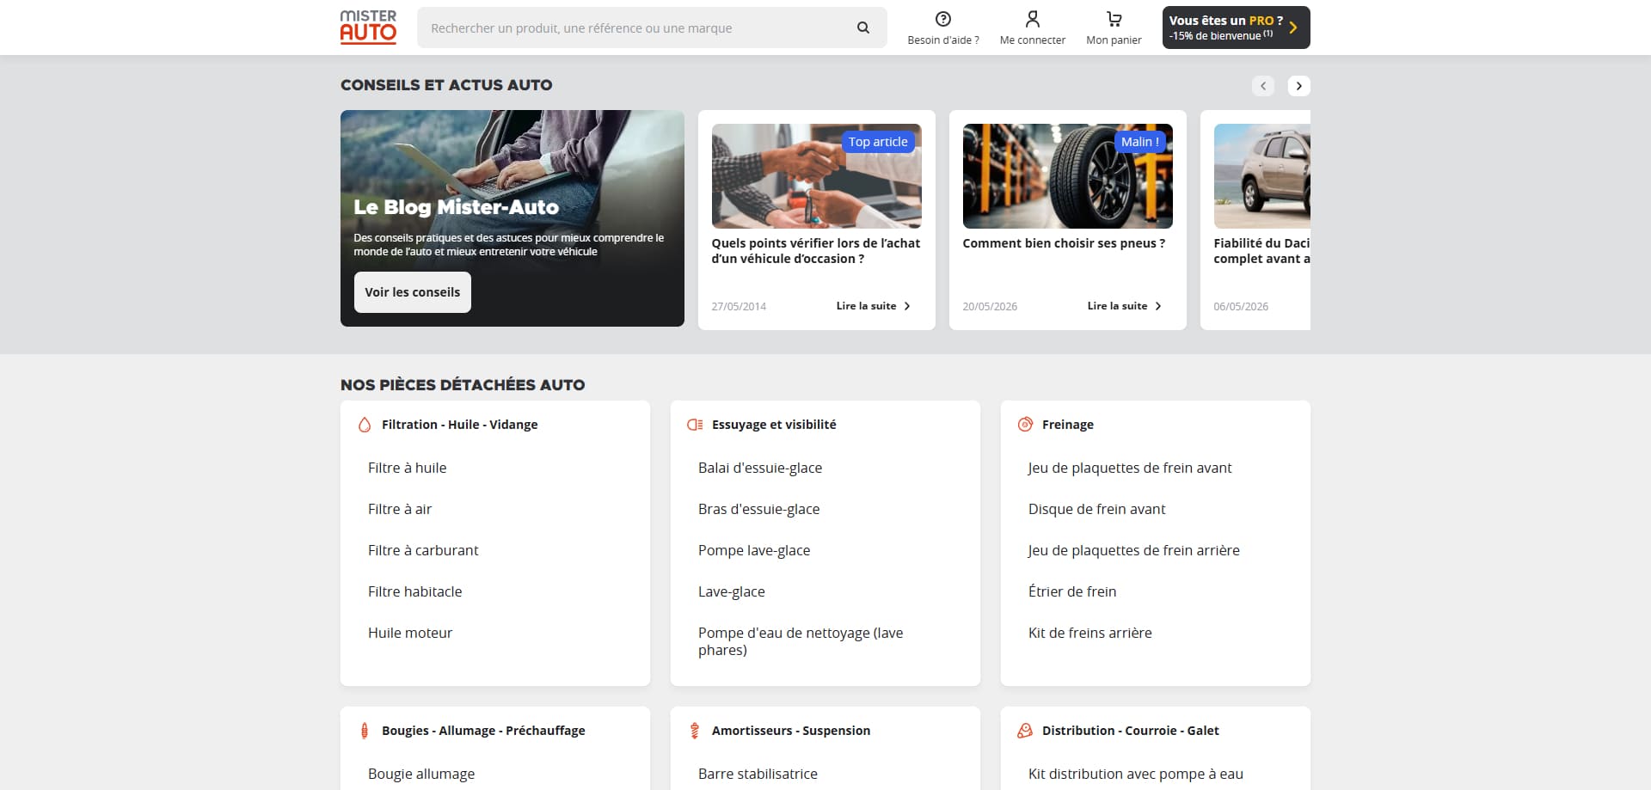
Task: Click chevron beside Lire la suite for pneus article
Action: pos(1158,306)
